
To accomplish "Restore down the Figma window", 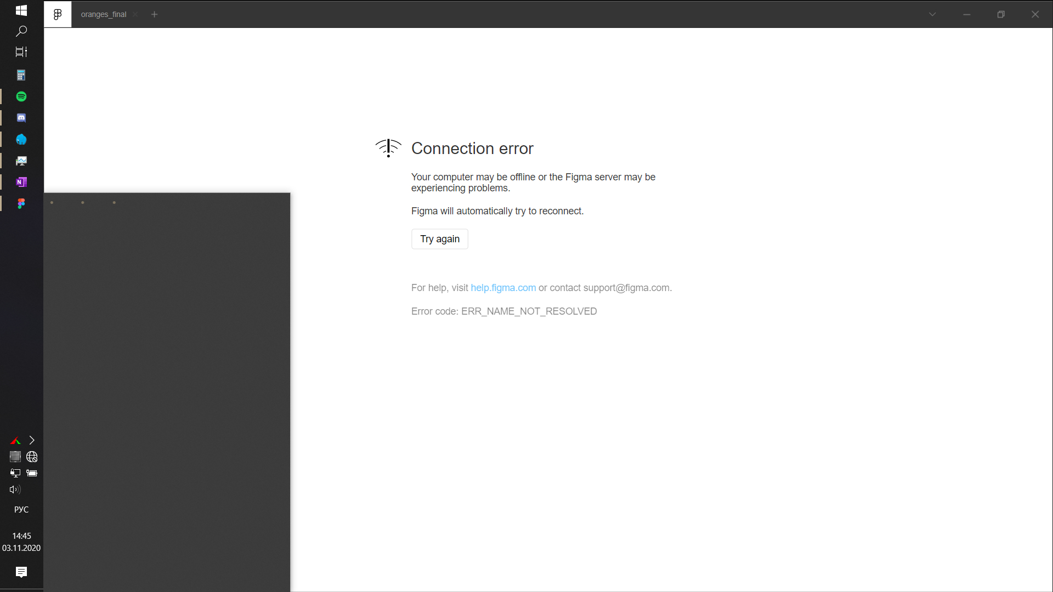I will click(x=1001, y=14).
